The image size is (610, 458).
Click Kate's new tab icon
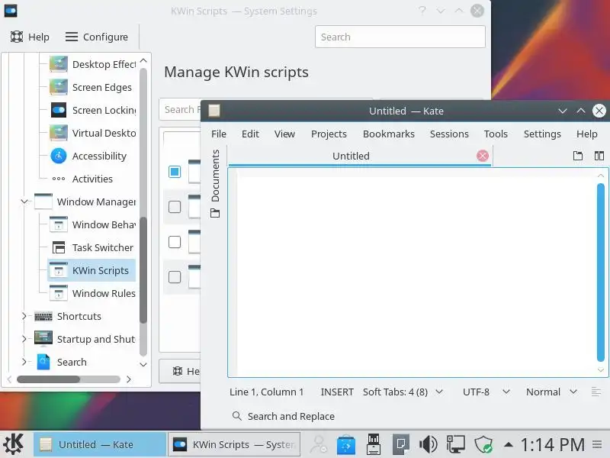pyautogui.click(x=578, y=156)
